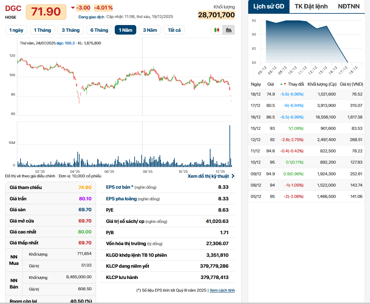This screenshot has width=370, height=304.
Task: Click the Giá tham chiếu value 74.90
Action: pyautogui.click(x=85, y=187)
